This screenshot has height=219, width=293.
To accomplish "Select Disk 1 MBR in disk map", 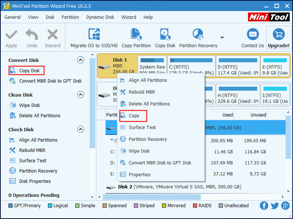I will (118, 66).
